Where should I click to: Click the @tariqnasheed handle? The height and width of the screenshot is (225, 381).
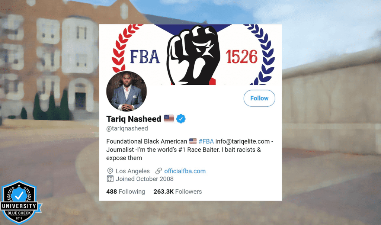click(x=127, y=128)
